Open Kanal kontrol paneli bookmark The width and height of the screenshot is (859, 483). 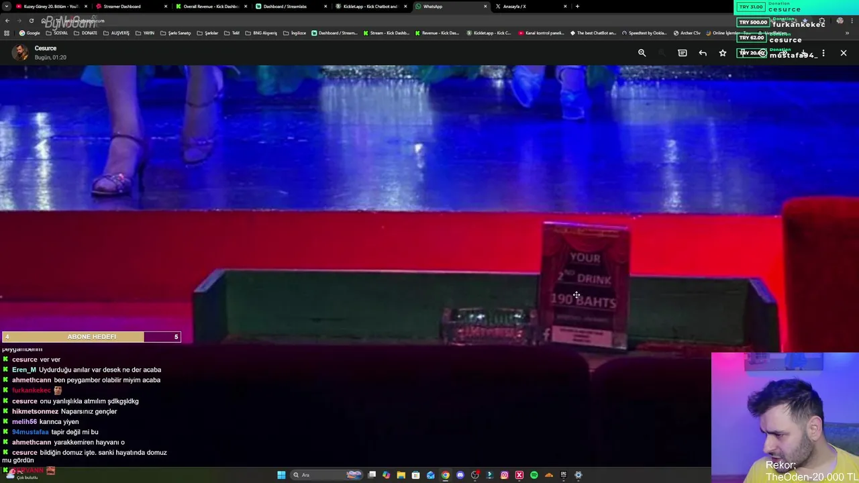(x=541, y=33)
